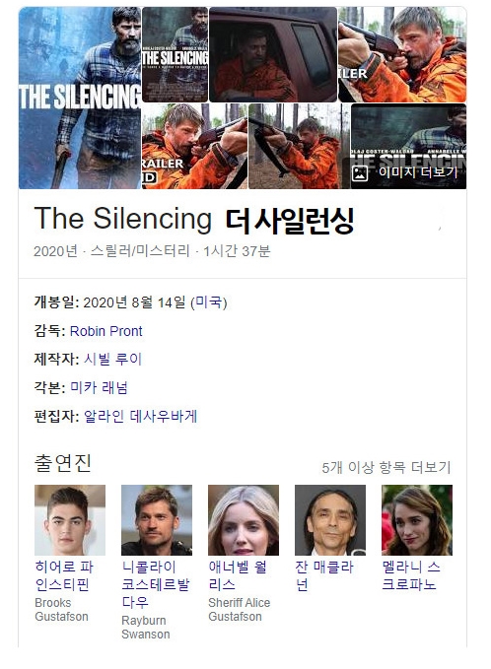Screen dimensions: 491x669
Task: Open the large blue The Silencing poster
Action: pyautogui.click(x=80, y=98)
